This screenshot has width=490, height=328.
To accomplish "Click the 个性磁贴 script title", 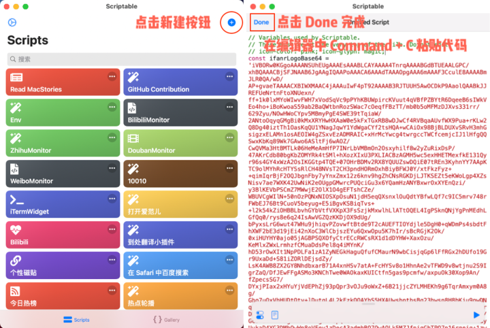I will (x=23, y=273).
